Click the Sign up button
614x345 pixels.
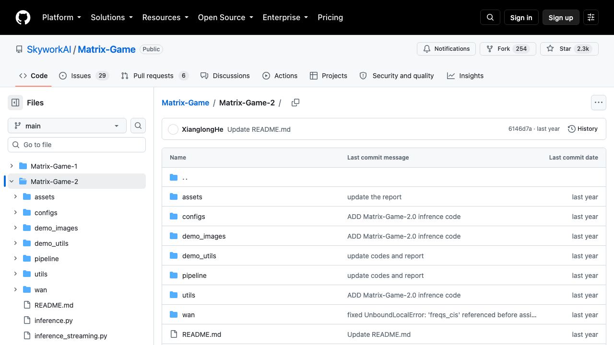coord(561,17)
